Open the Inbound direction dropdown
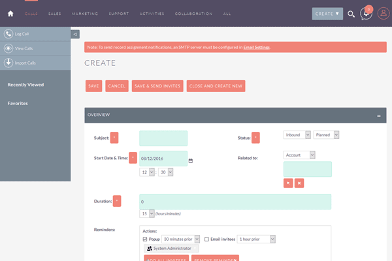The image size is (392, 261). click(297, 134)
